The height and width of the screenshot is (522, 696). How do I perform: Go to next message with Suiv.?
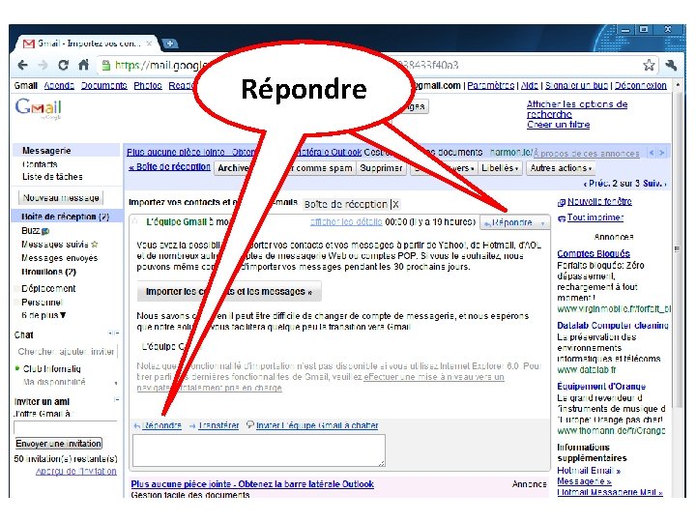click(652, 184)
